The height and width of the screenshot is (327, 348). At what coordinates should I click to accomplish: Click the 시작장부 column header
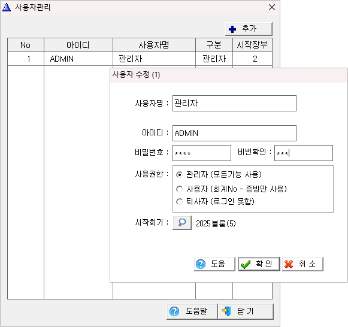tap(252, 45)
